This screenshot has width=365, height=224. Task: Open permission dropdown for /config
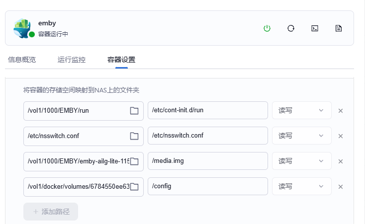302,186
